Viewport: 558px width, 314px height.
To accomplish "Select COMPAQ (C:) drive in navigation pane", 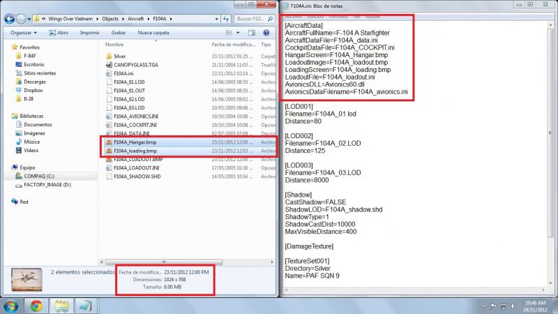I will (x=39, y=177).
